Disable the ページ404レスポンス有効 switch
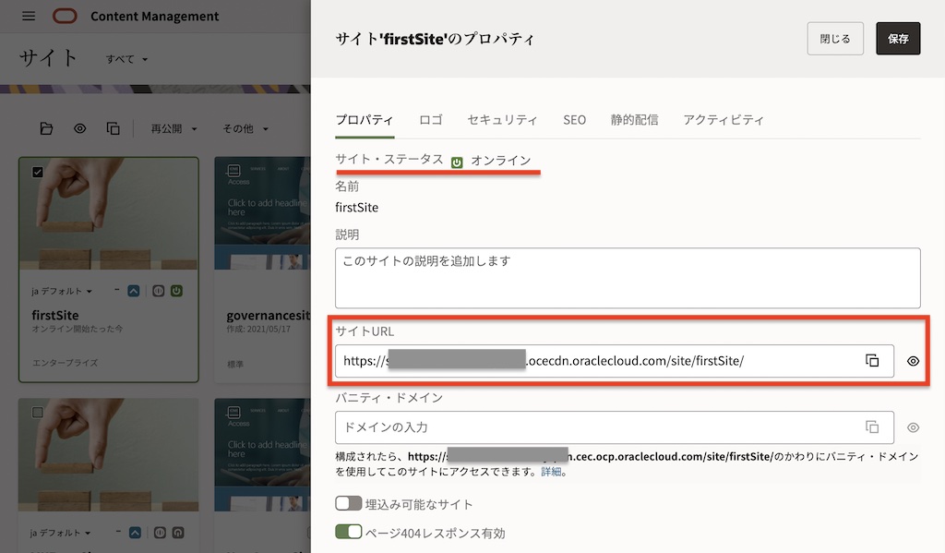The width and height of the screenshot is (945, 553). (x=349, y=533)
